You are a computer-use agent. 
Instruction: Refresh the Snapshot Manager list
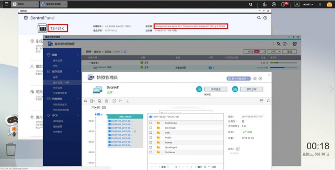(268, 101)
